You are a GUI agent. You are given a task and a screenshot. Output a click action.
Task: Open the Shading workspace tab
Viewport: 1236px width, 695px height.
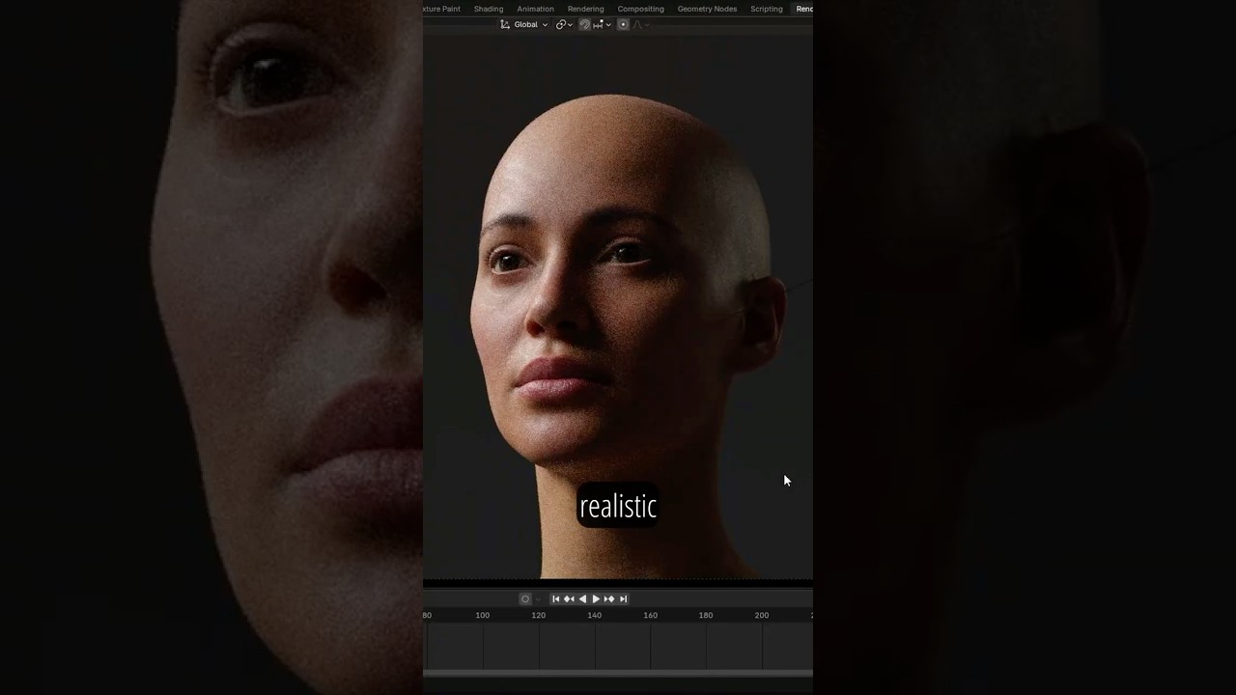coord(489,9)
